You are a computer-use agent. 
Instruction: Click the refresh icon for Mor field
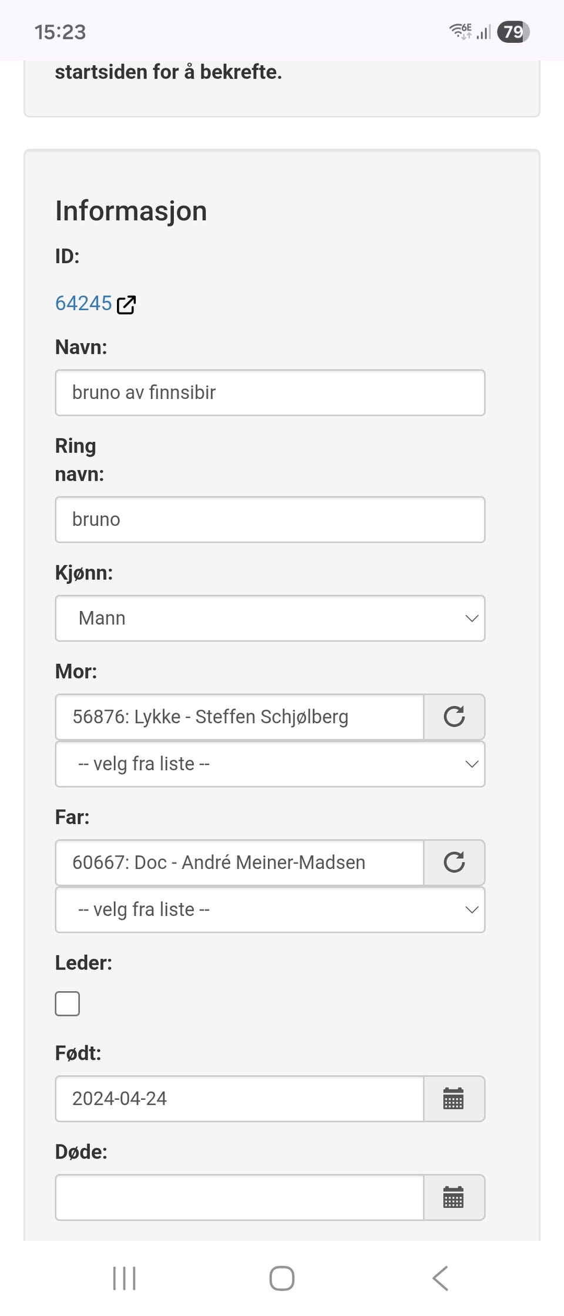(x=454, y=717)
